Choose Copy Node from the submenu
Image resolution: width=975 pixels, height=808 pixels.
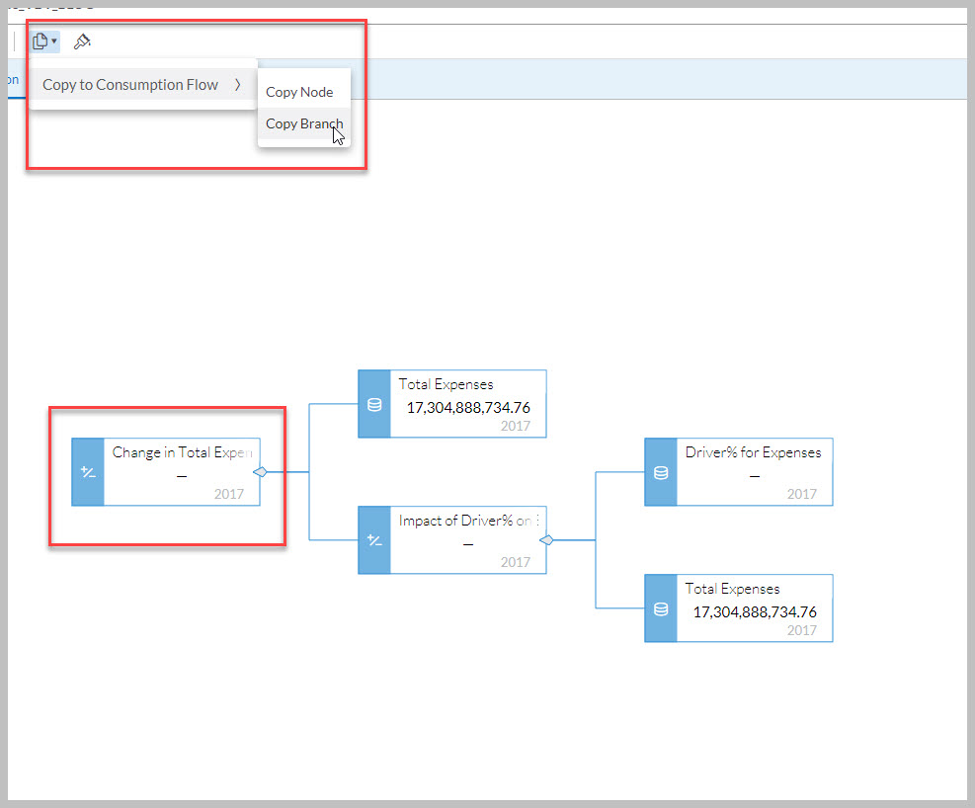(x=299, y=92)
